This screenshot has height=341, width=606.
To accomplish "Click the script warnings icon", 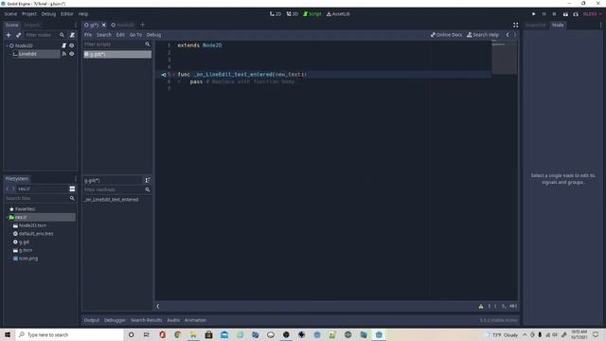I will [481, 306].
